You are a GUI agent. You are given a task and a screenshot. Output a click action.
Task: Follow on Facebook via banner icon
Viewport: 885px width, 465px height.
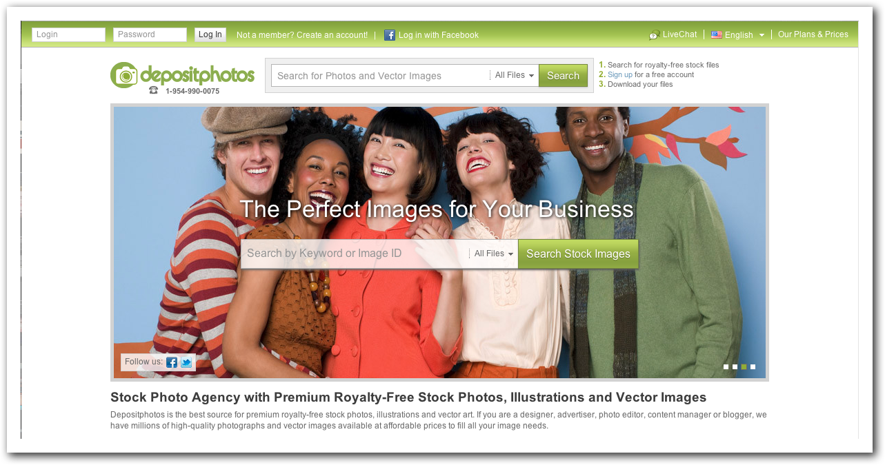pos(172,362)
